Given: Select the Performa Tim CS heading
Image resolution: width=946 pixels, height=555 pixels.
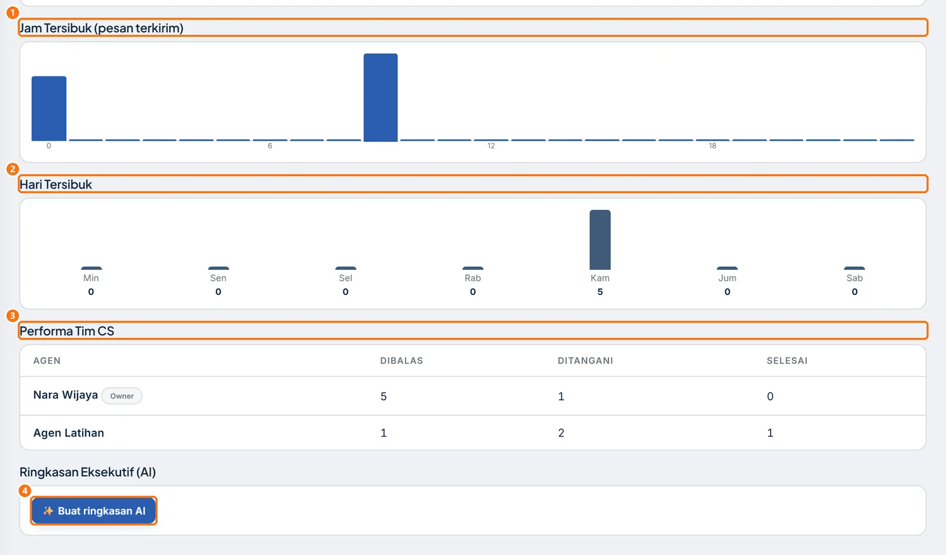Looking at the screenshot, I should pos(67,331).
